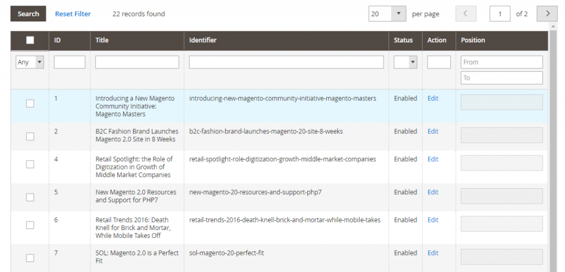Check the row for Retail Trends 2016
This screenshot has height=272, width=565.
[30, 225]
